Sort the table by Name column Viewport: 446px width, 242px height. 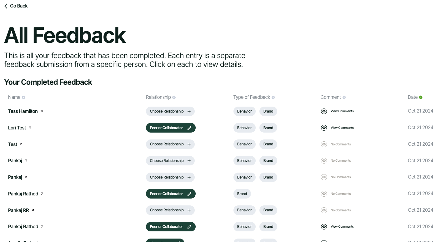pos(14,97)
